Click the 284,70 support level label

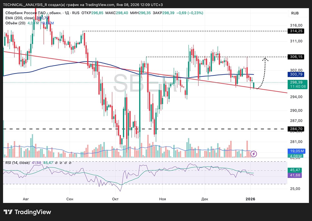click(296, 129)
